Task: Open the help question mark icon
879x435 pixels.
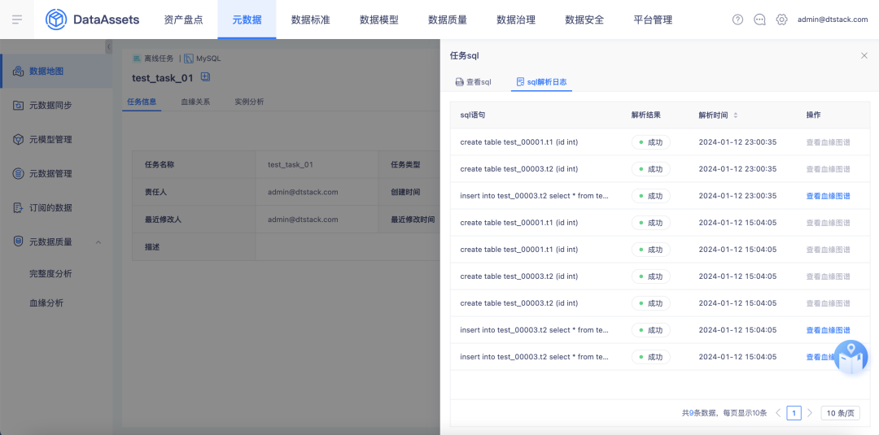Action: pyautogui.click(x=737, y=20)
